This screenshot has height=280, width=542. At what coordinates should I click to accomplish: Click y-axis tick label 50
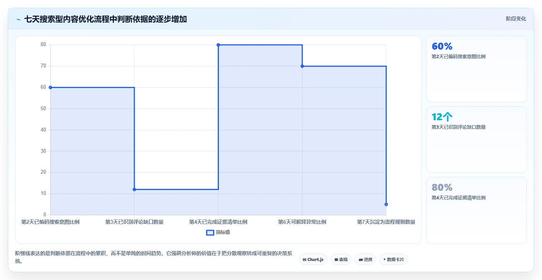pyautogui.click(x=43, y=109)
